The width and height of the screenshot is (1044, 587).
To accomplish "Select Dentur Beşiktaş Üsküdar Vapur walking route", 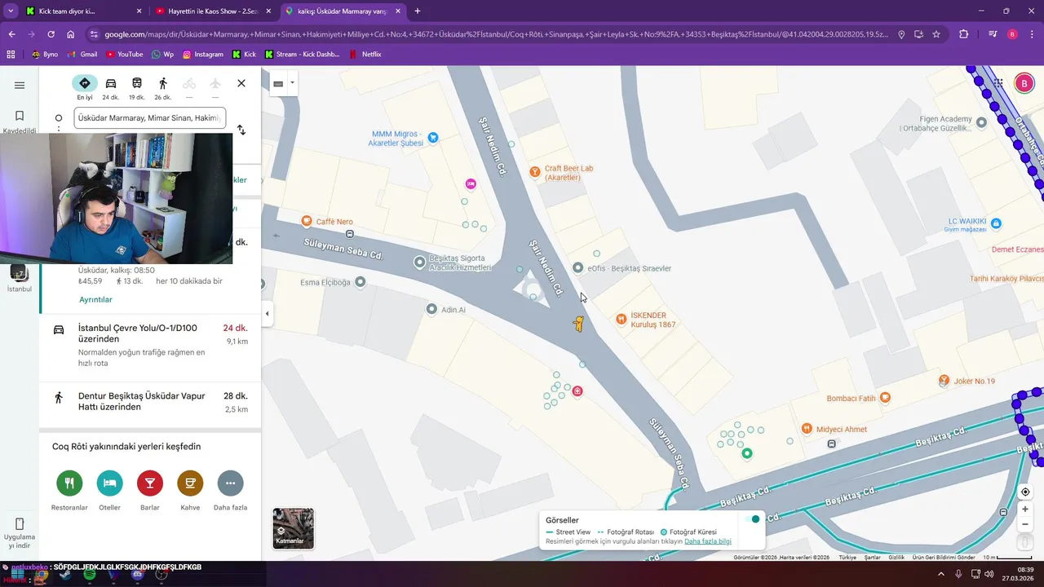I will tap(150, 402).
